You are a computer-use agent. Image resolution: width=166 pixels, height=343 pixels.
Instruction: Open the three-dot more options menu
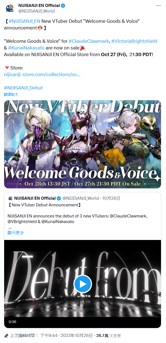tap(158, 6)
